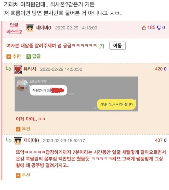This screenshot has height=190, width=169.
Task: Click orange plus 추천 under last reply
Action: (x=18, y=175)
